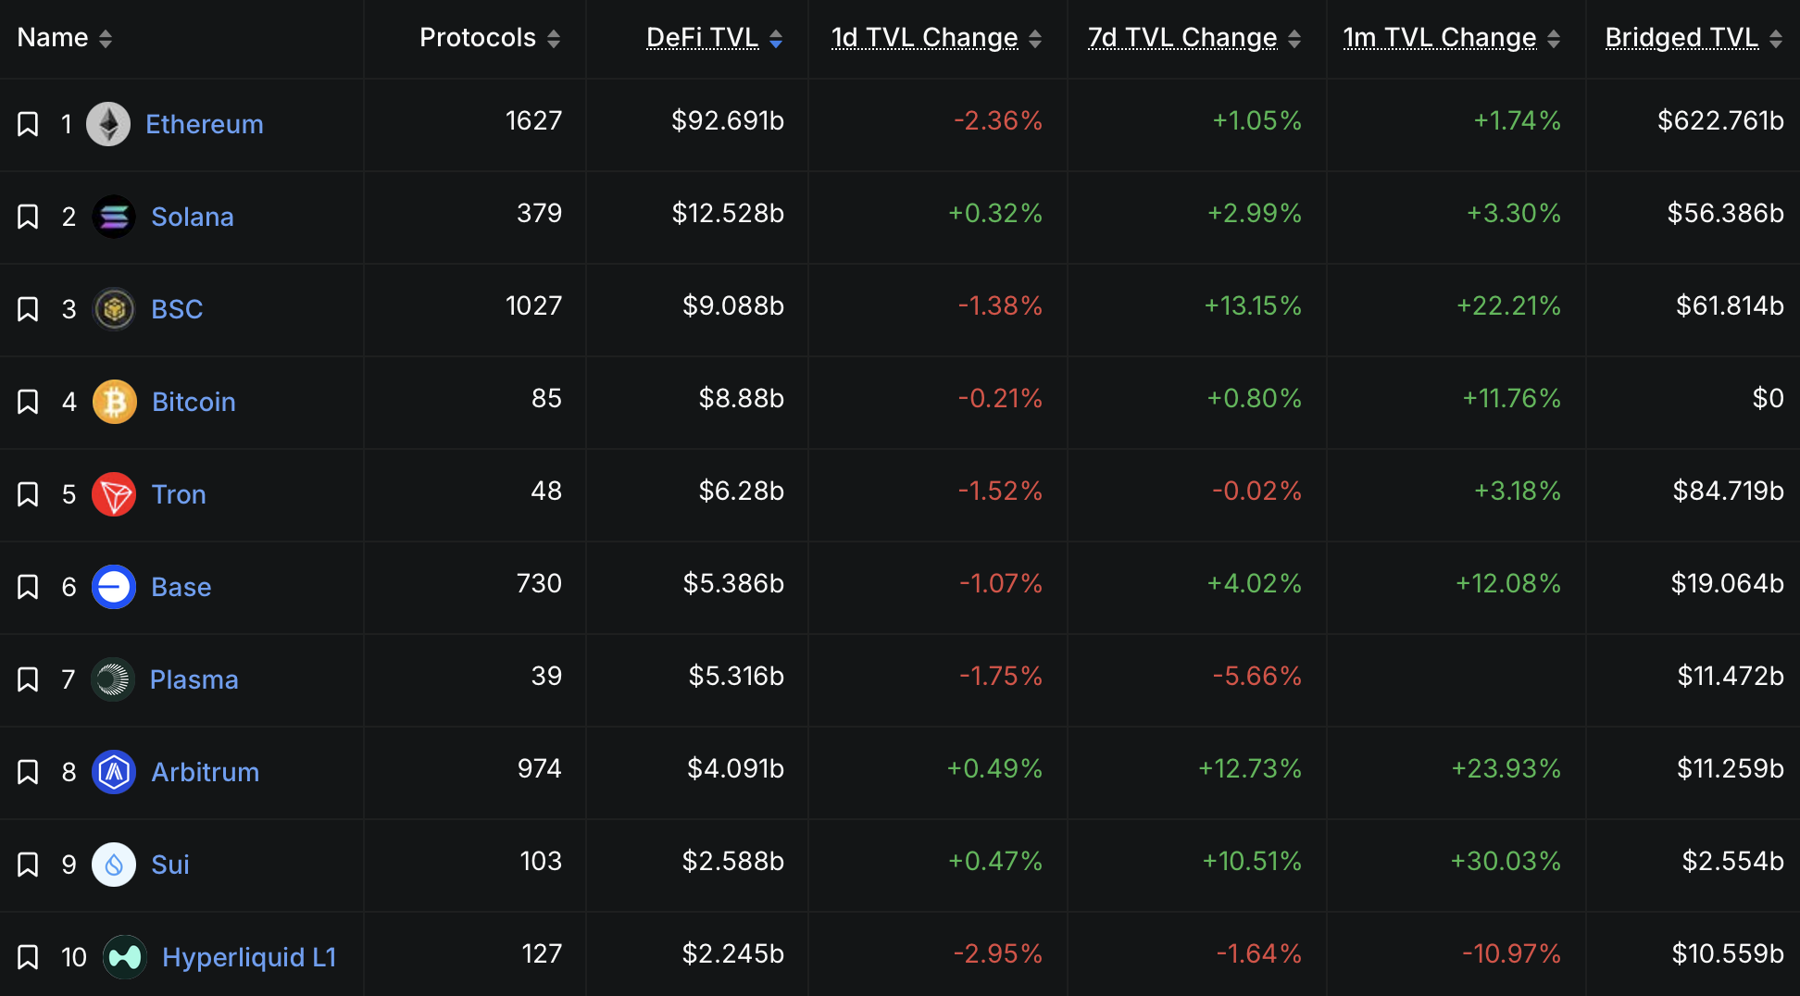This screenshot has width=1800, height=996.
Task: Open the Hyperliquid L1 chain link
Action: (249, 957)
